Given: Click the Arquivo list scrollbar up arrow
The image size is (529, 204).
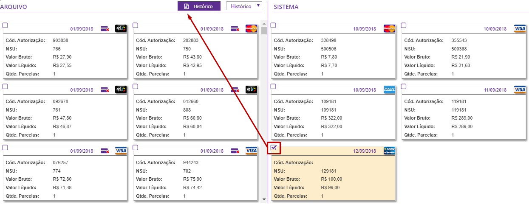Looking at the screenshot, I should click(264, 24).
